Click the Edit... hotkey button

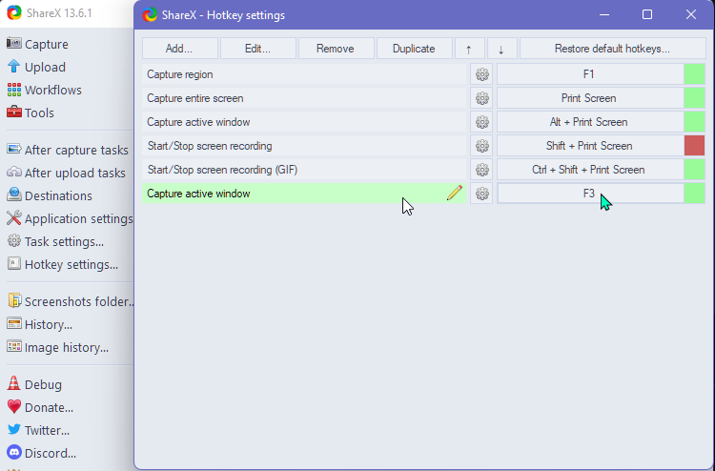pyautogui.click(x=258, y=49)
